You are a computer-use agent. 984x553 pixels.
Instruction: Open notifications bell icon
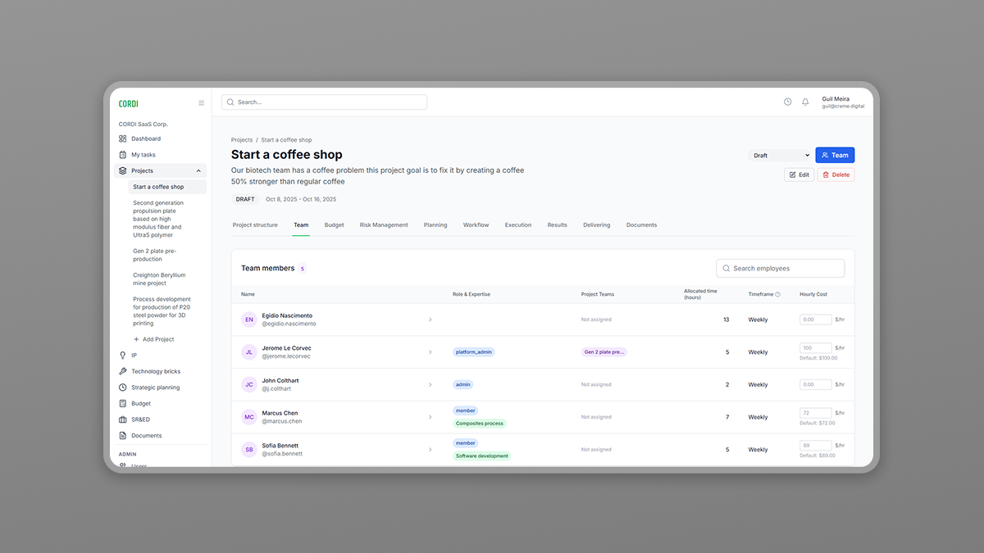tap(805, 102)
